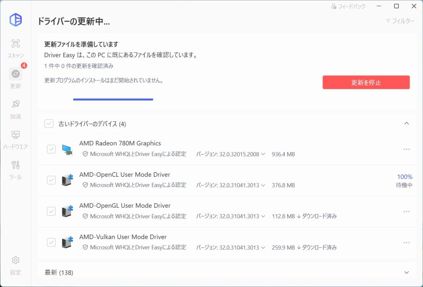Click the 100% progress value for AMD-OpenCL
This screenshot has height=287, width=423.
[405, 177]
